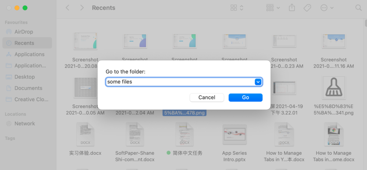Expand the folder path dropdown arrow
Viewport: 367px width, 170px height.
pos(258,82)
